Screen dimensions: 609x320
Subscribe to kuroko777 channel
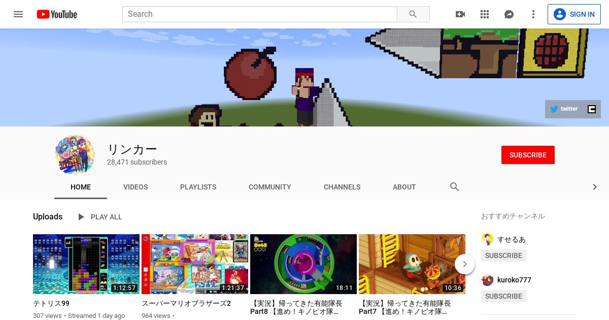503,296
